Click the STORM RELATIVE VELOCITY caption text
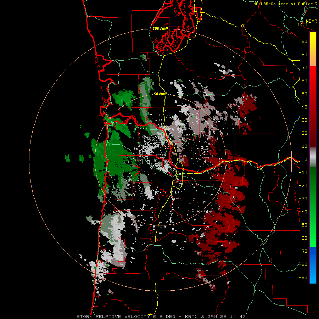Viewport: 319px width, 319px height. click(x=113, y=317)
